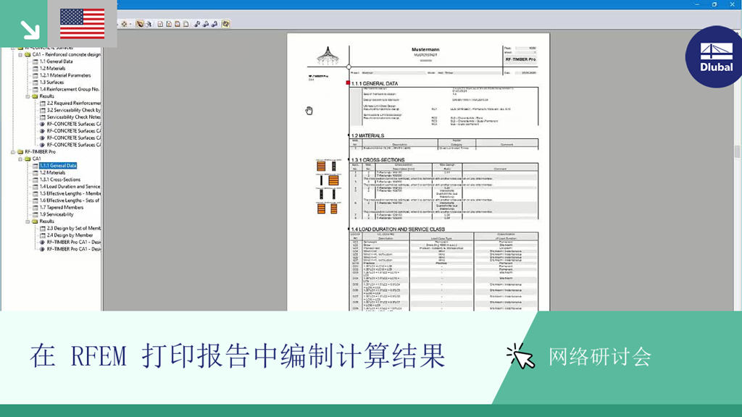
Task: Click the highlighted yellow icon ending the toolbar
Action: click(226, 24)
